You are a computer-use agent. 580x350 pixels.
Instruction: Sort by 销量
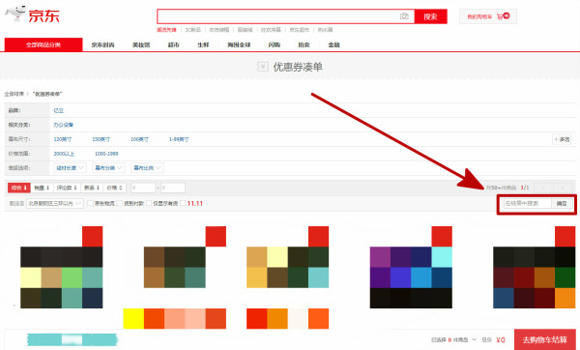point(42,188)
